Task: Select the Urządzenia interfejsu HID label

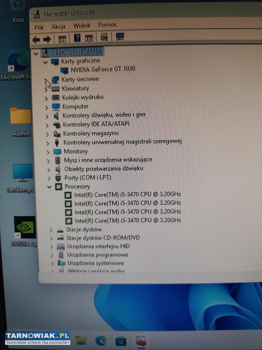Action: tap(98, 246)
